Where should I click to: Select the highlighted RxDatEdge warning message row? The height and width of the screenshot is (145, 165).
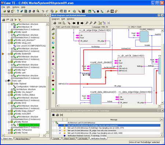(x=109, y=125)
